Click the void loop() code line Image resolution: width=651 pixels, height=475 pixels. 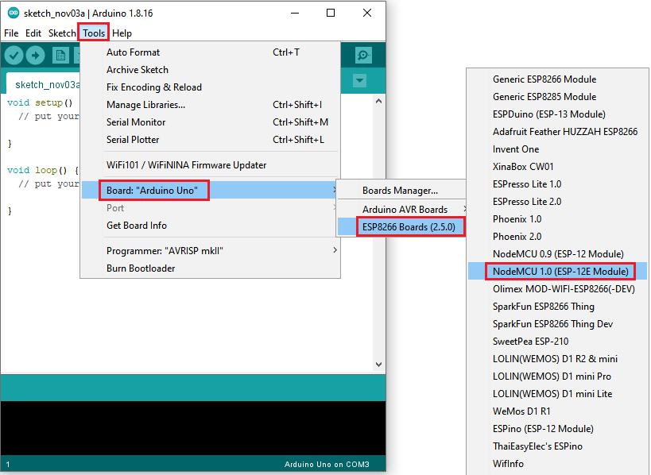click(43, 170)
